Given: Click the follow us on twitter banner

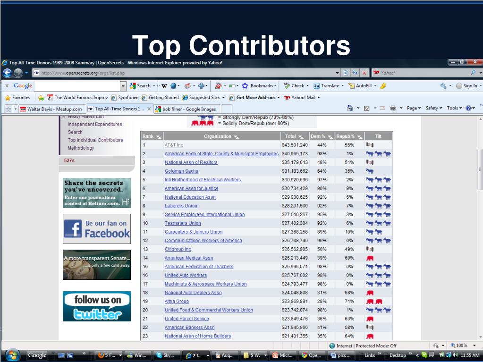Looking at the screenshot, I should [x=97, y=306].
